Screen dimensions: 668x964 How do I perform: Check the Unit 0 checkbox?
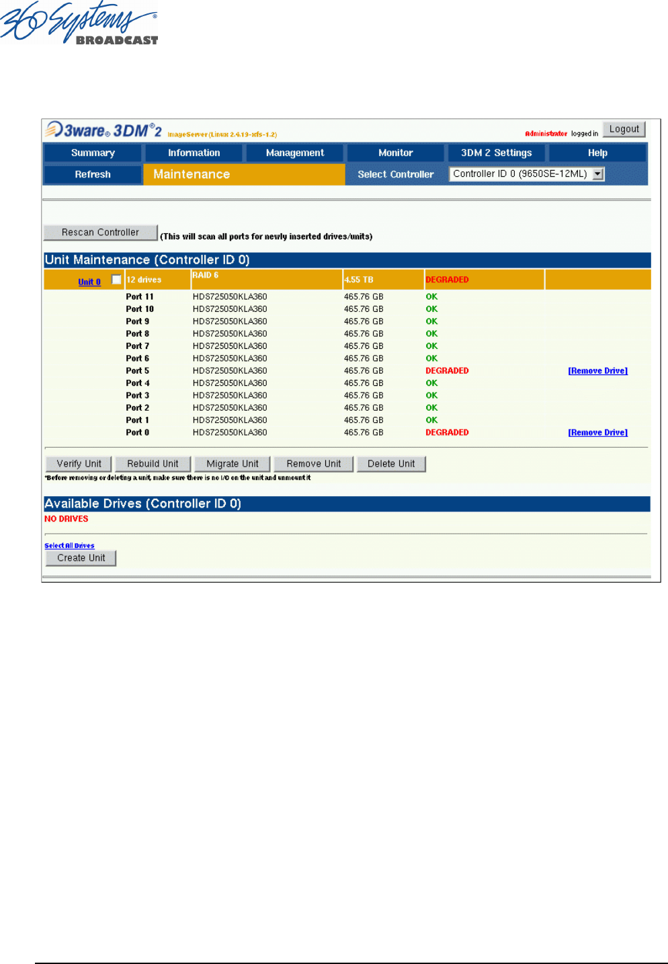[x=116, y=280]
